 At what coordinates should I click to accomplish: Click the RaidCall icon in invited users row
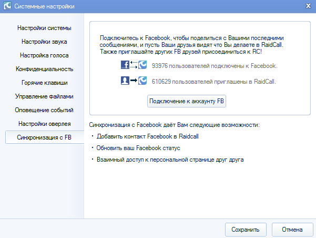click(142, 81)
